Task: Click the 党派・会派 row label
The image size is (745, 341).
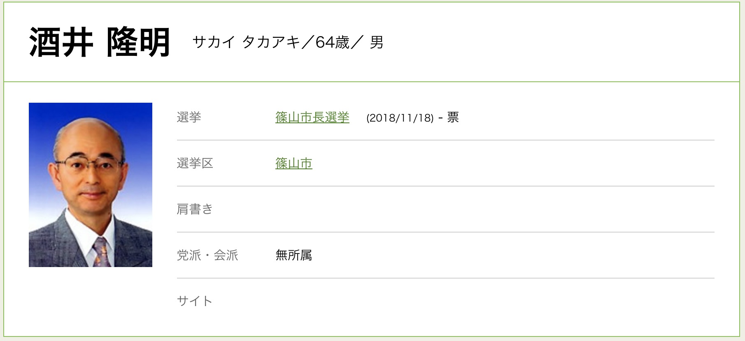Action: click(x=207, y=256)
